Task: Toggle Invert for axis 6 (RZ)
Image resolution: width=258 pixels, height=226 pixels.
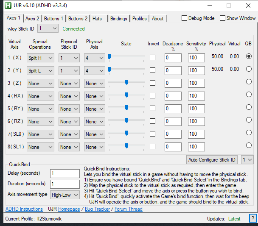Action: point(152,121)
